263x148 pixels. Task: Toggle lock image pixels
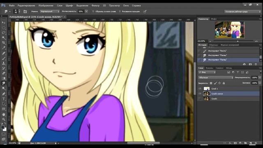click(x=215, y=83)
